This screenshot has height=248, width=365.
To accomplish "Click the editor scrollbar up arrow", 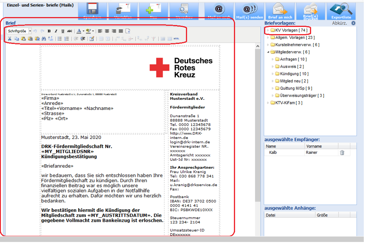I will pyautogui.click(x=258, y=46).
